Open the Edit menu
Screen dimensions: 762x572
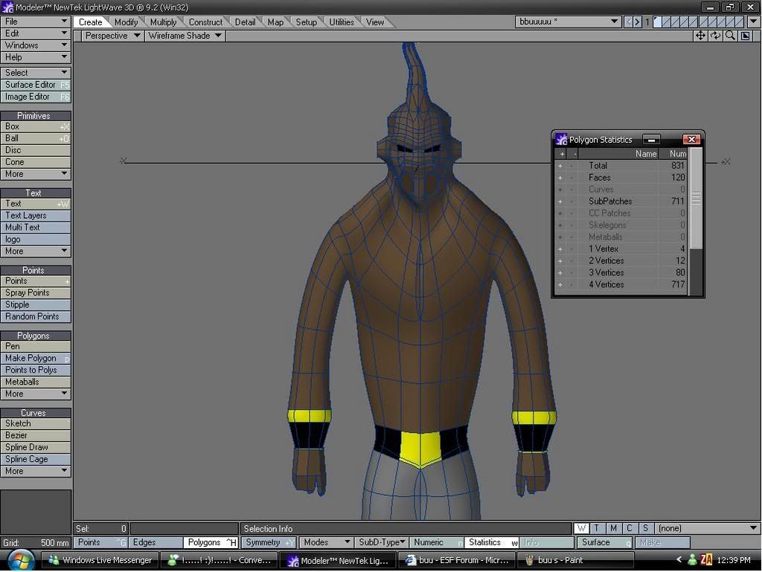pos(36,33)
